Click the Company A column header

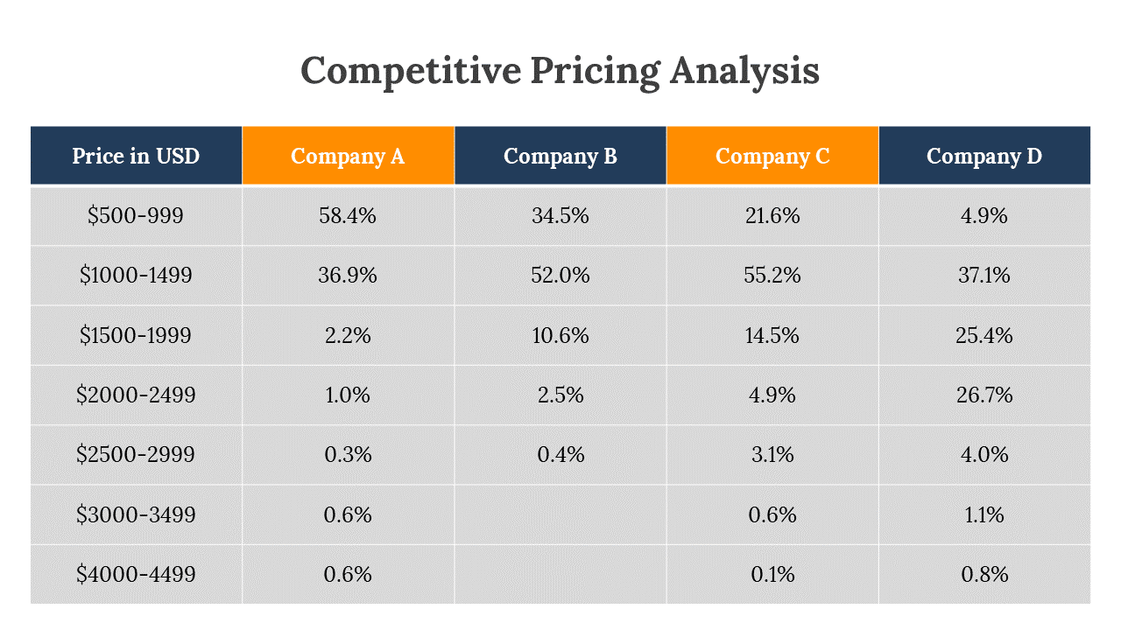click(348, 156)
